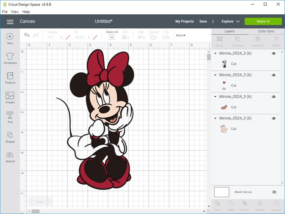Click the mouth layer thumbnail
285x214 pixels.
pyautogui.click(x=224, y=107)
